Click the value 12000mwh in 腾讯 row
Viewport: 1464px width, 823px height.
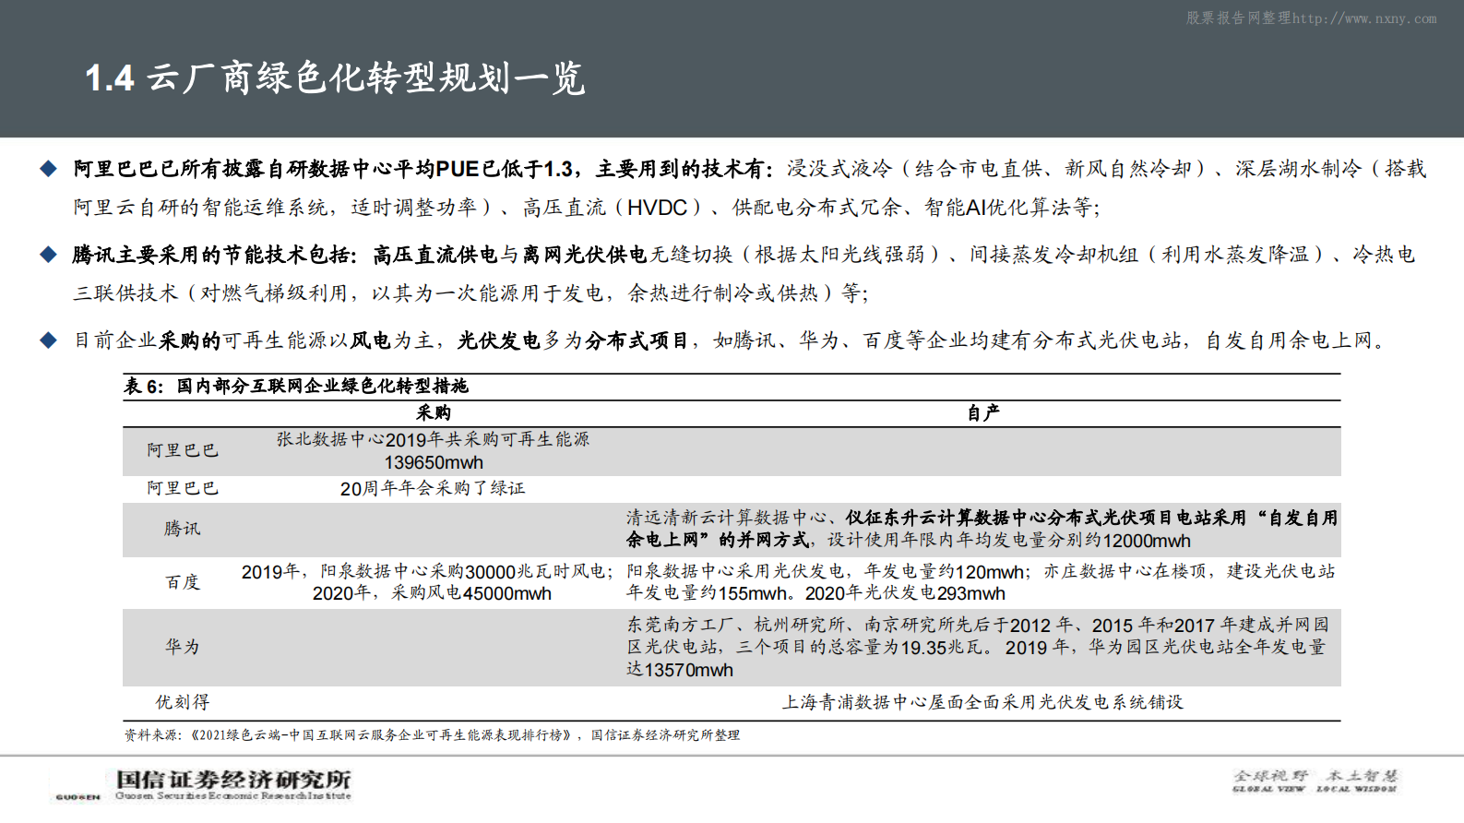pos(1147,541)
